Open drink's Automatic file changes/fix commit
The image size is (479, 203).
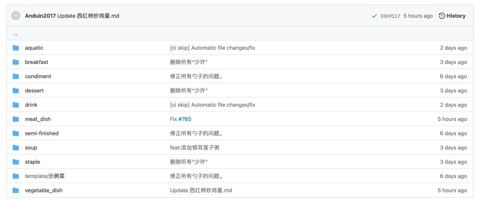point(212,105)
